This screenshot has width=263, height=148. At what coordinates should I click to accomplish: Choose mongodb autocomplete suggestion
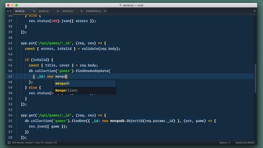point(85,83)
